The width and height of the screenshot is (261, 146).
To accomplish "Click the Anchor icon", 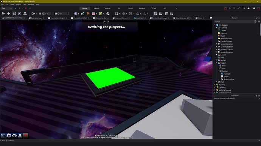I will tap(145, 14).
